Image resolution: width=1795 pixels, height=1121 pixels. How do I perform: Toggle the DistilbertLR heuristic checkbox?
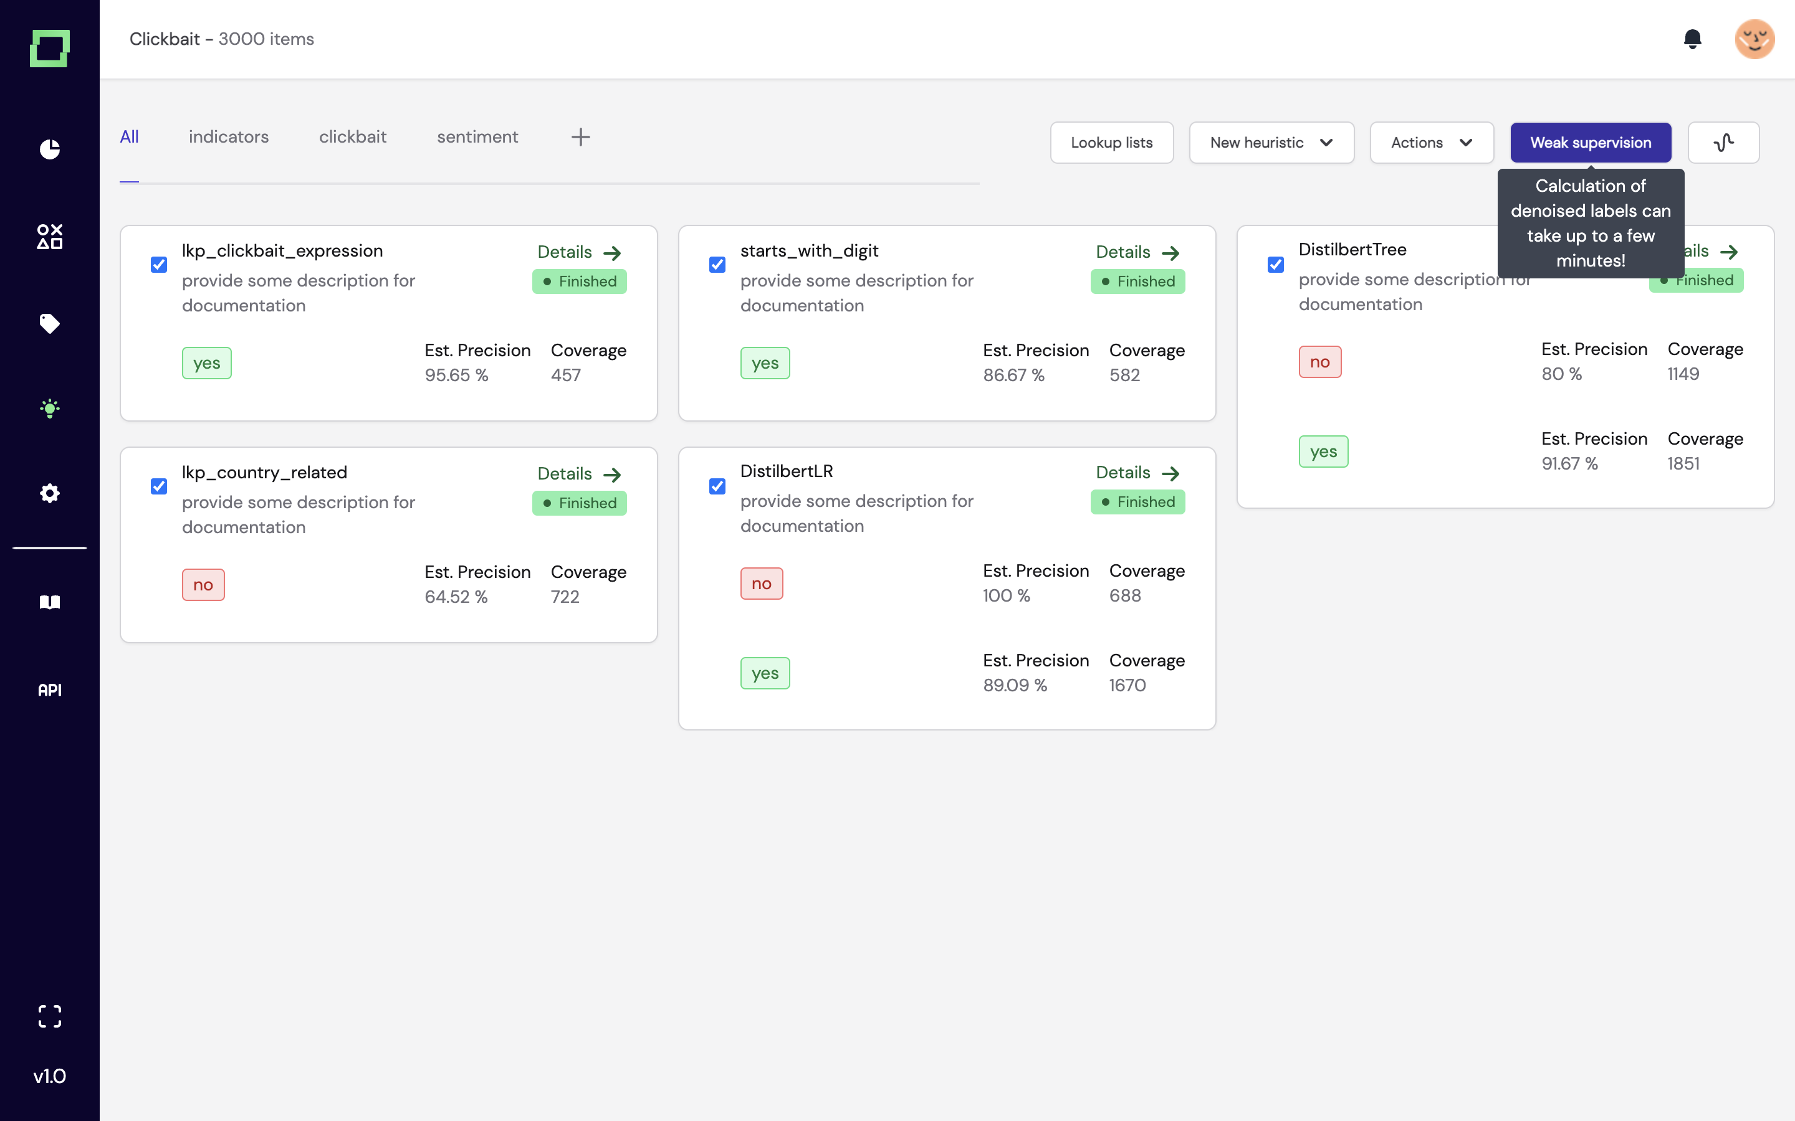coord(717,486)
